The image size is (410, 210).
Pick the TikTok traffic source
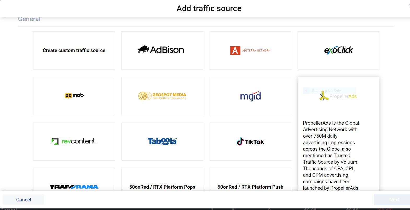(250, 142)
